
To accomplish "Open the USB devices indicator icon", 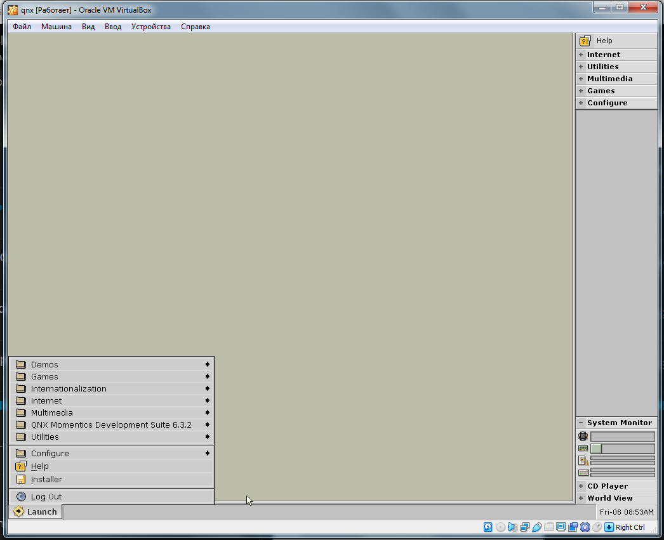I will [537, 527].
